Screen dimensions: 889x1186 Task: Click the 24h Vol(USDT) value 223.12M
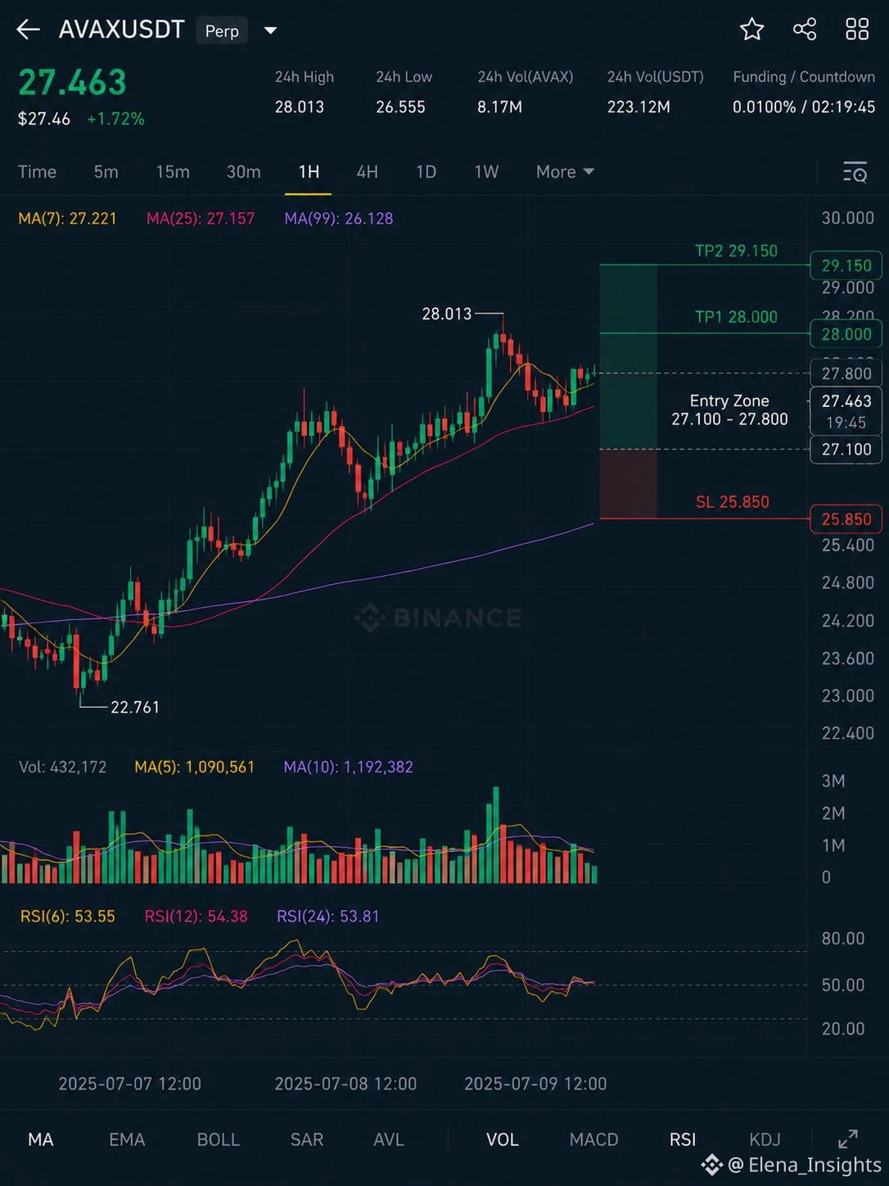(639, 107)
